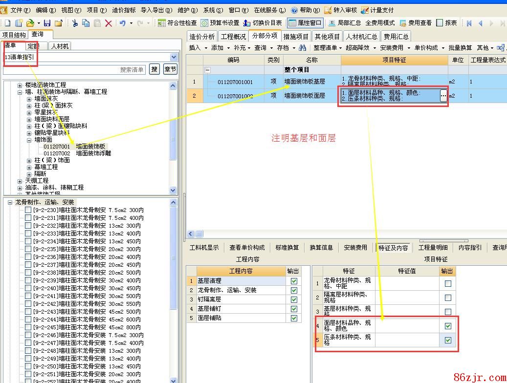Viewport: 507px width, 383px height.
Task: Collapse the 龙骨制作、运输、安装 group
Action: [x=10, y=202]
